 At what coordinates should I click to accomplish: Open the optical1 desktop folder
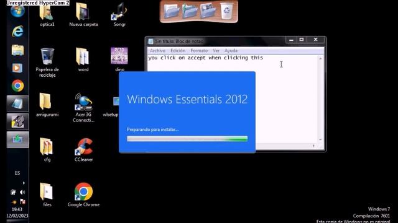click(x=47, y=14)
